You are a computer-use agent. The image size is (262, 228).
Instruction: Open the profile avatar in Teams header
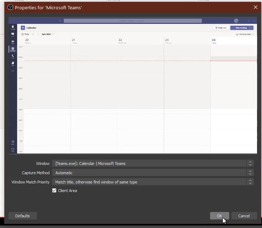[236, 21]
